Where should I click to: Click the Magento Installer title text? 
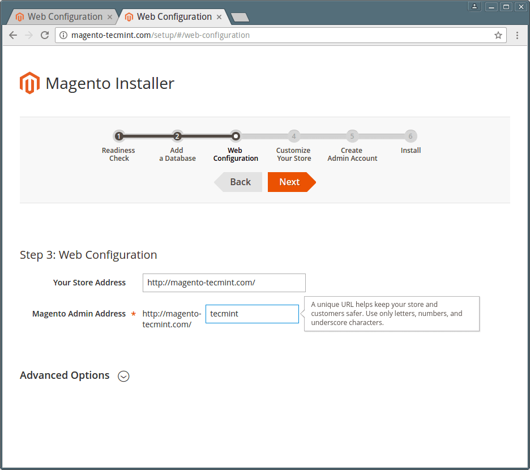tap(110, 83)
